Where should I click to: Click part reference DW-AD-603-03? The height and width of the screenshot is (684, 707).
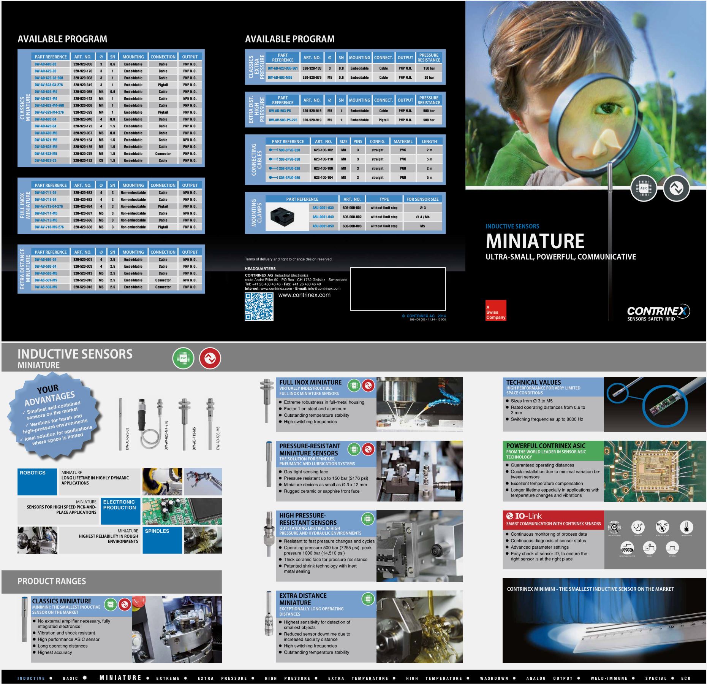click(45, 64)
